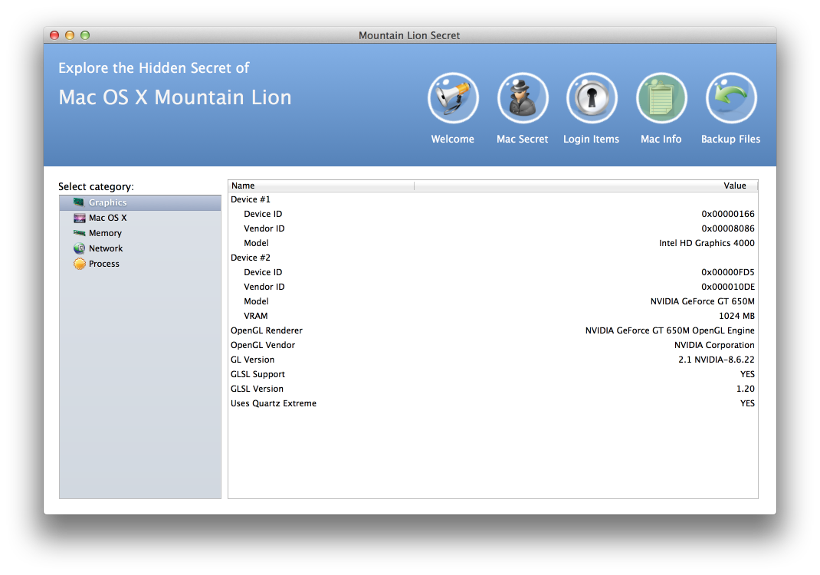Screen dimensions: 820x575
Task: Select the Process category label
Action: [x=104, y=264]
